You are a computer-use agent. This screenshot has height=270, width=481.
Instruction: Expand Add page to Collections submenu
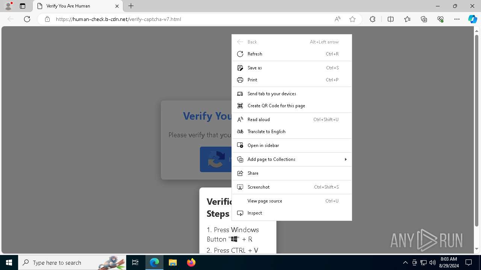(x=292, y=159)
